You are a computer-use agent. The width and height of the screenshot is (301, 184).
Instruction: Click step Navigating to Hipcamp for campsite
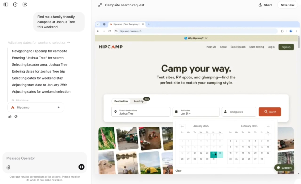pos(40,51)
